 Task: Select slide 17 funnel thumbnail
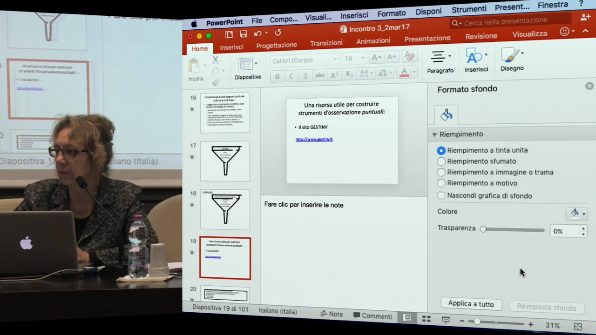tap(225, 161)
